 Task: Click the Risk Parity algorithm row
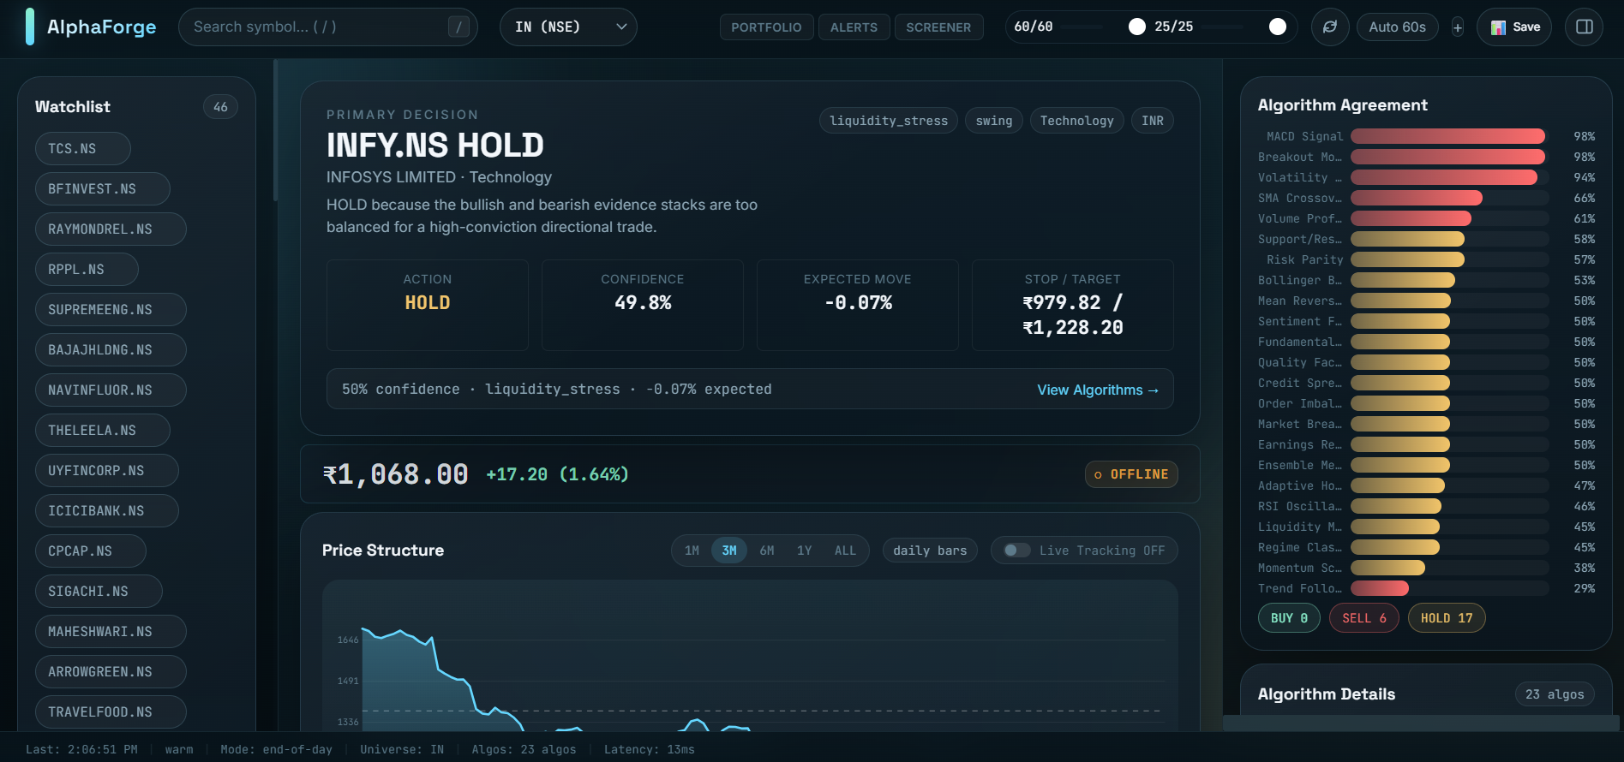tap(1426, 259)
